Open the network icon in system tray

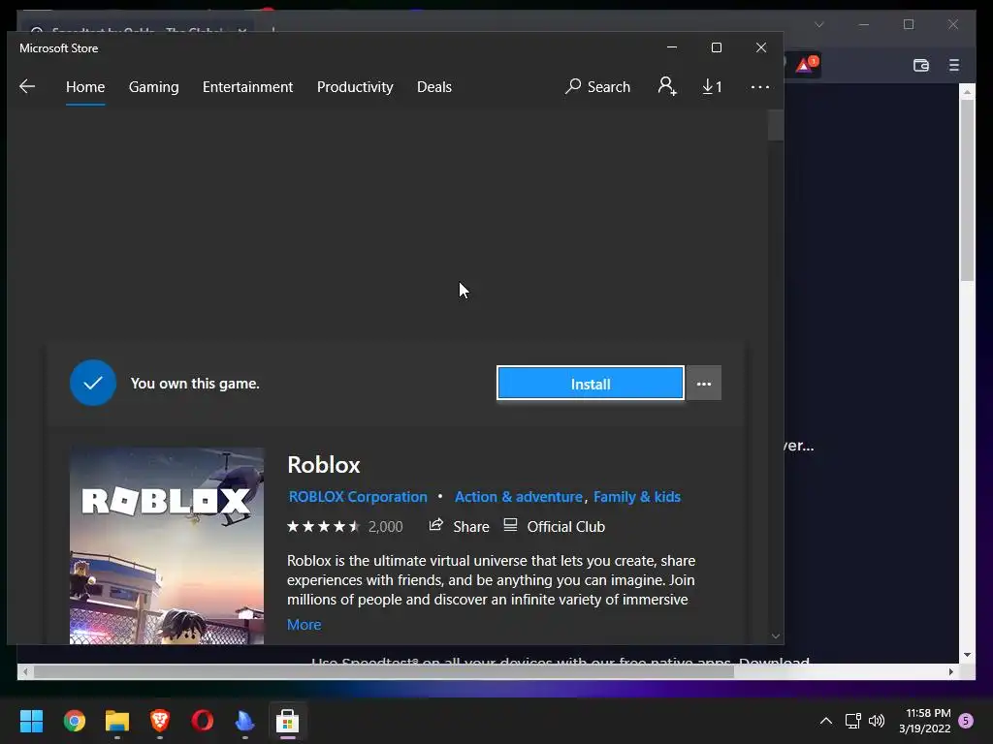click(x=853, y=721)
